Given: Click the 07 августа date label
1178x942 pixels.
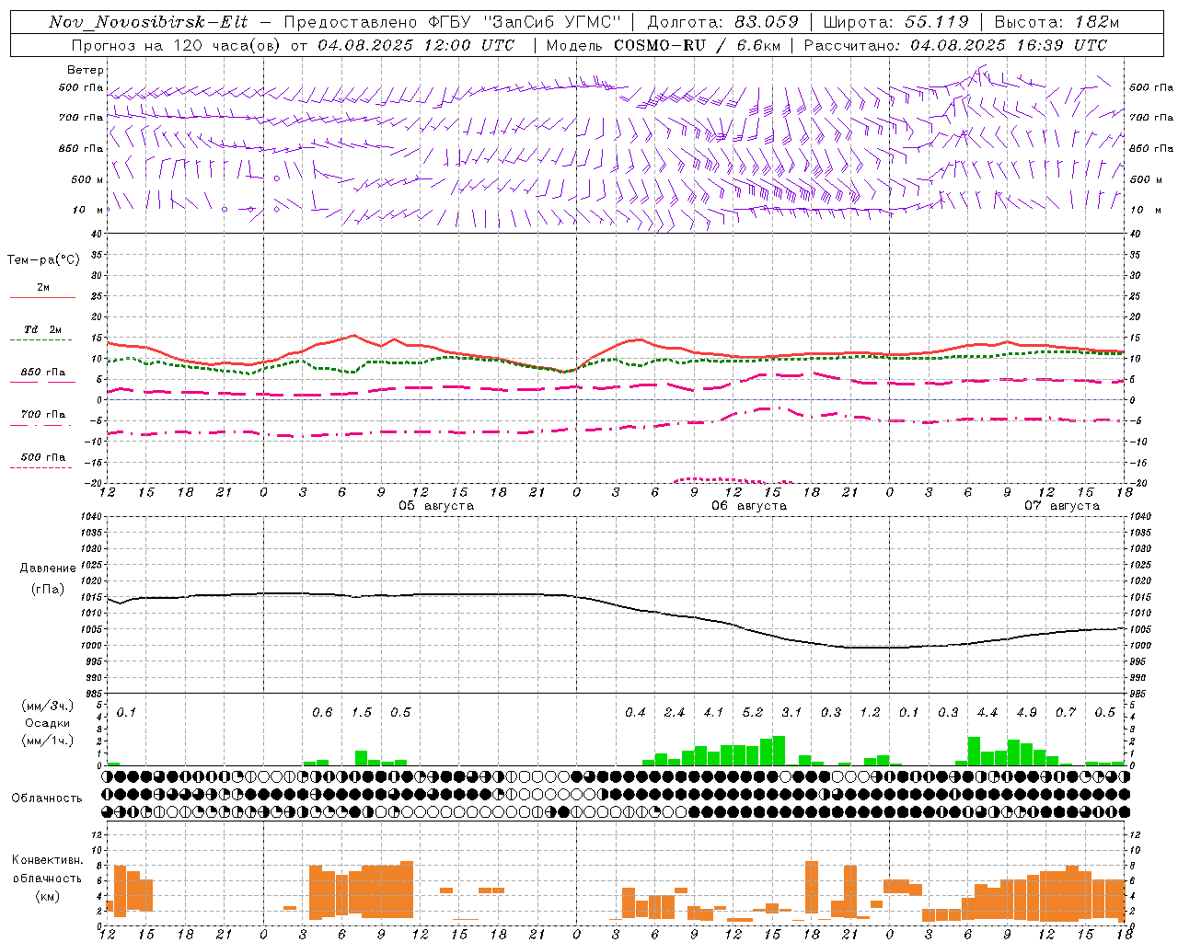Looking at the screenshot, I should [1062, 506].
